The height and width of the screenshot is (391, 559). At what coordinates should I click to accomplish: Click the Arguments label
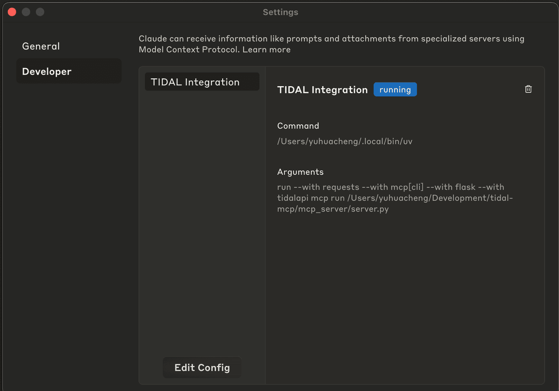point(300,172)
